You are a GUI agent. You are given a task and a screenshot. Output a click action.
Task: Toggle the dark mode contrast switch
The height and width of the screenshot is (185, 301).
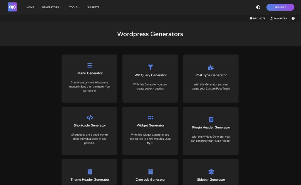coord(258,7)
